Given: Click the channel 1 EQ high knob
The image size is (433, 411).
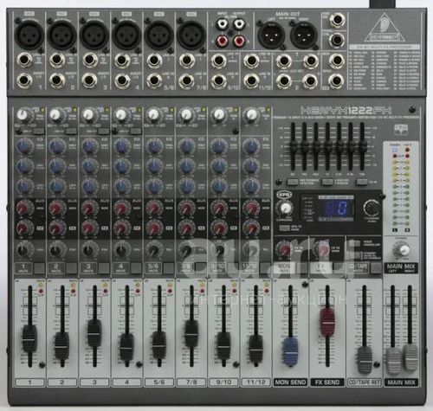Looking at the screenshot, I should click(24, 146).
